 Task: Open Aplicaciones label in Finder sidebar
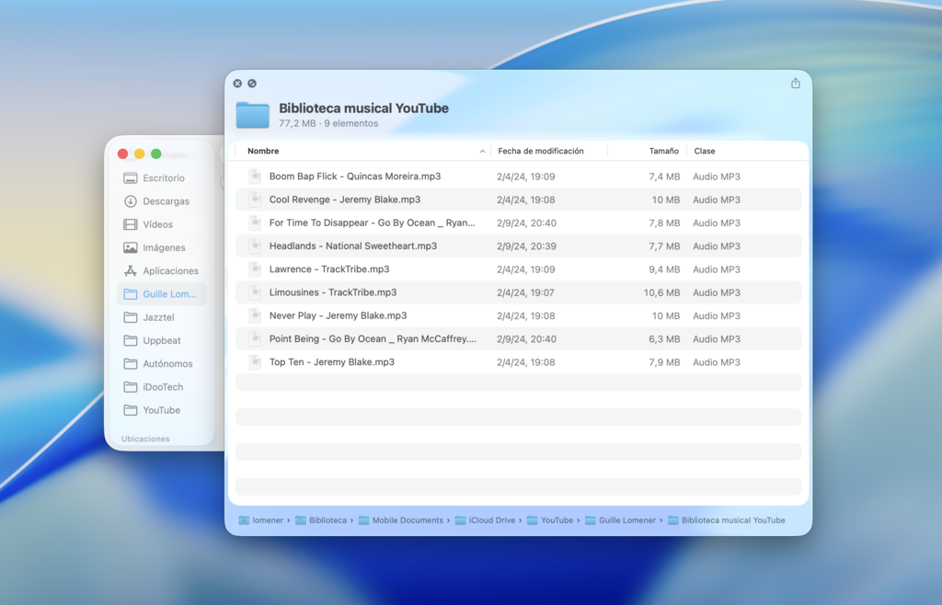tap(170, 270)
